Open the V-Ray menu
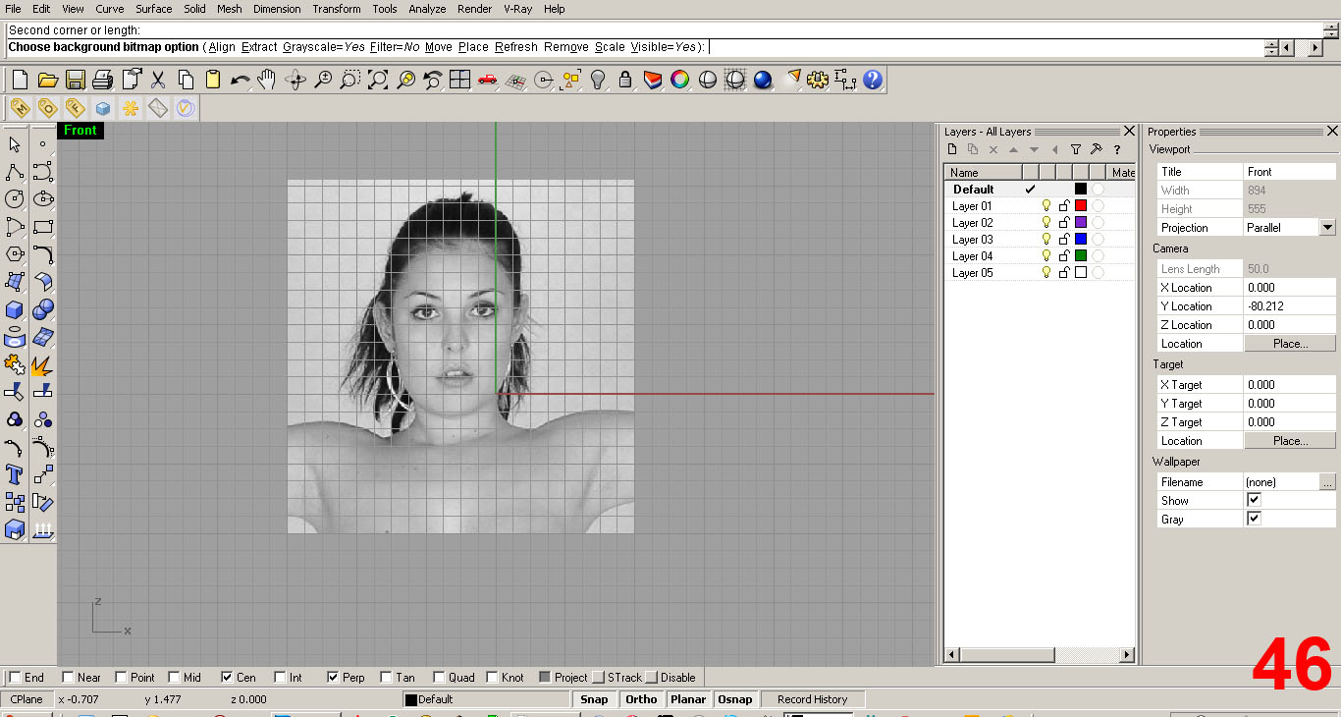The image size is (1341, 717). point(518,9)
